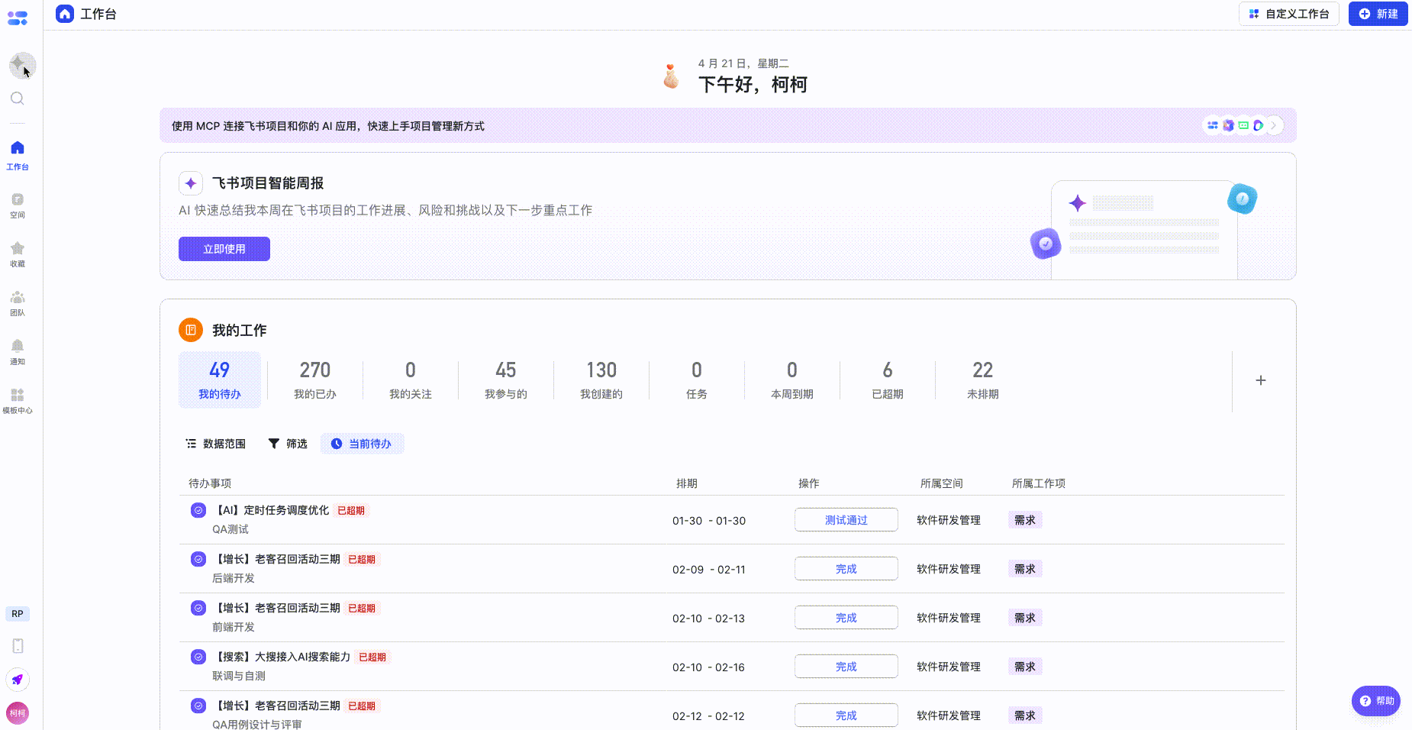Toggle the 当前待办 filter chip
The width and height of the screenshot is (1412, 730).
coord(362,444)
